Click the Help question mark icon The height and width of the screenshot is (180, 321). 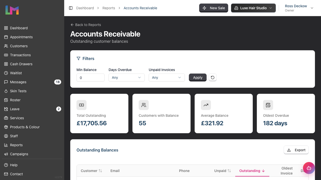(x=6, y=165)
